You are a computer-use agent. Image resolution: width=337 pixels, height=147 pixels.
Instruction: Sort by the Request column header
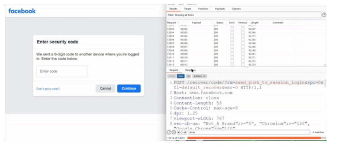pos(171,23)
